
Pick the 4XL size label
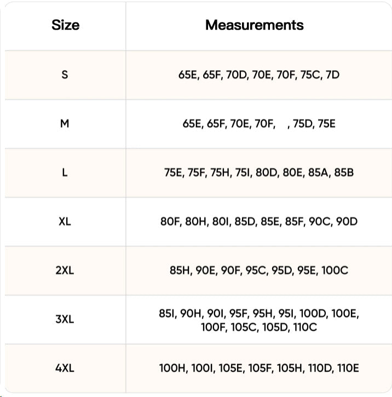[65, 369]
